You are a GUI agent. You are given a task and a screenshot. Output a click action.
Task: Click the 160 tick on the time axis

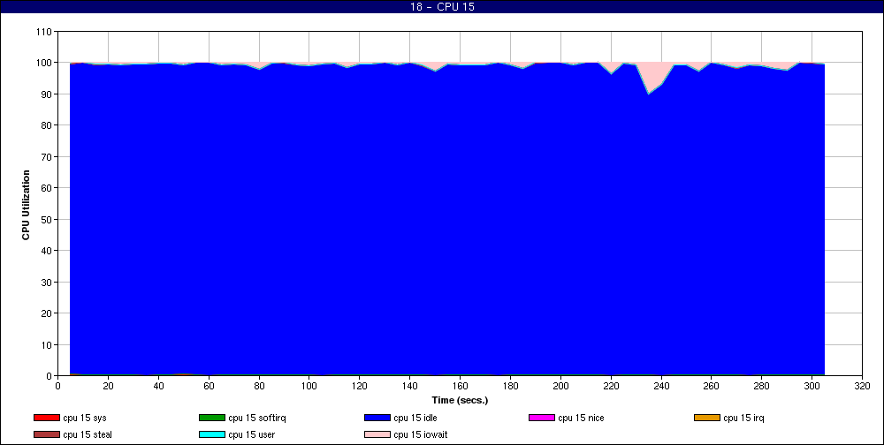tap(460, 386)
